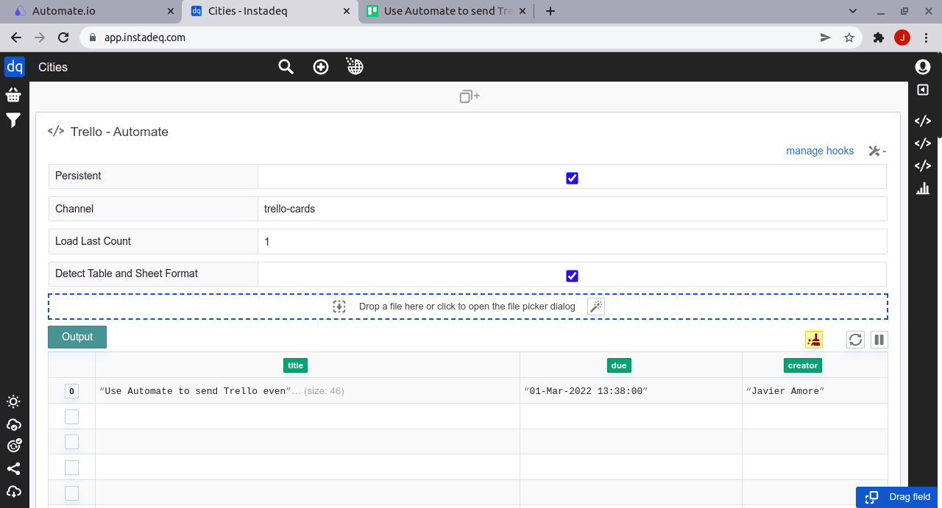Screen dimensions: 942x508
Task: Click the add card icon above the panel
Action: point(470,96)
